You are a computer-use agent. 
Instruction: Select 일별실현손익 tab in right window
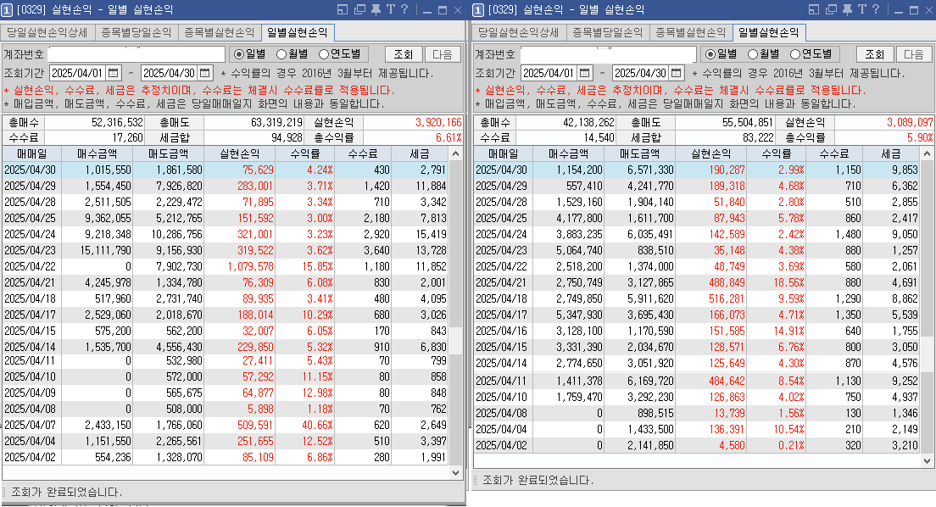pos(769,32)
